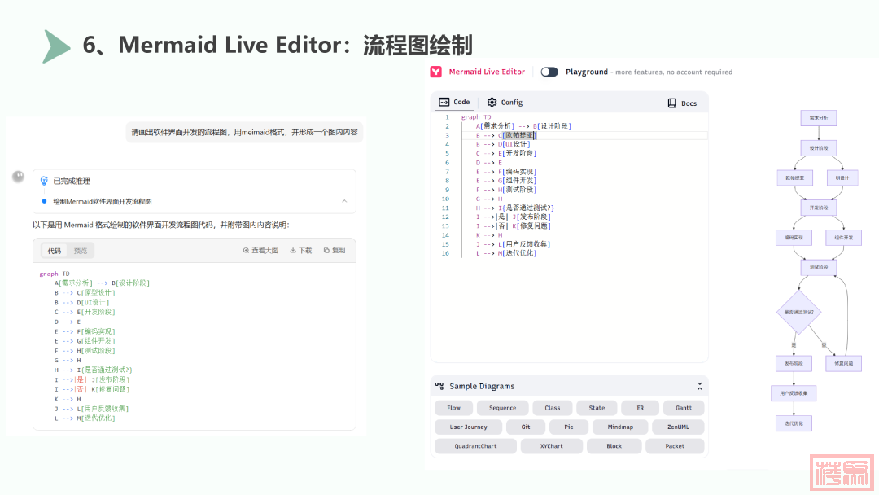Image resolution: width=879 pixels, height=495 pixels.
Task: Click the Mermaid Live Editor logo icon
Action: click(436, 72)
